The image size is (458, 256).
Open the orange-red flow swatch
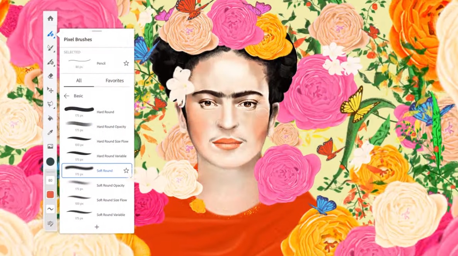(50, 195)
